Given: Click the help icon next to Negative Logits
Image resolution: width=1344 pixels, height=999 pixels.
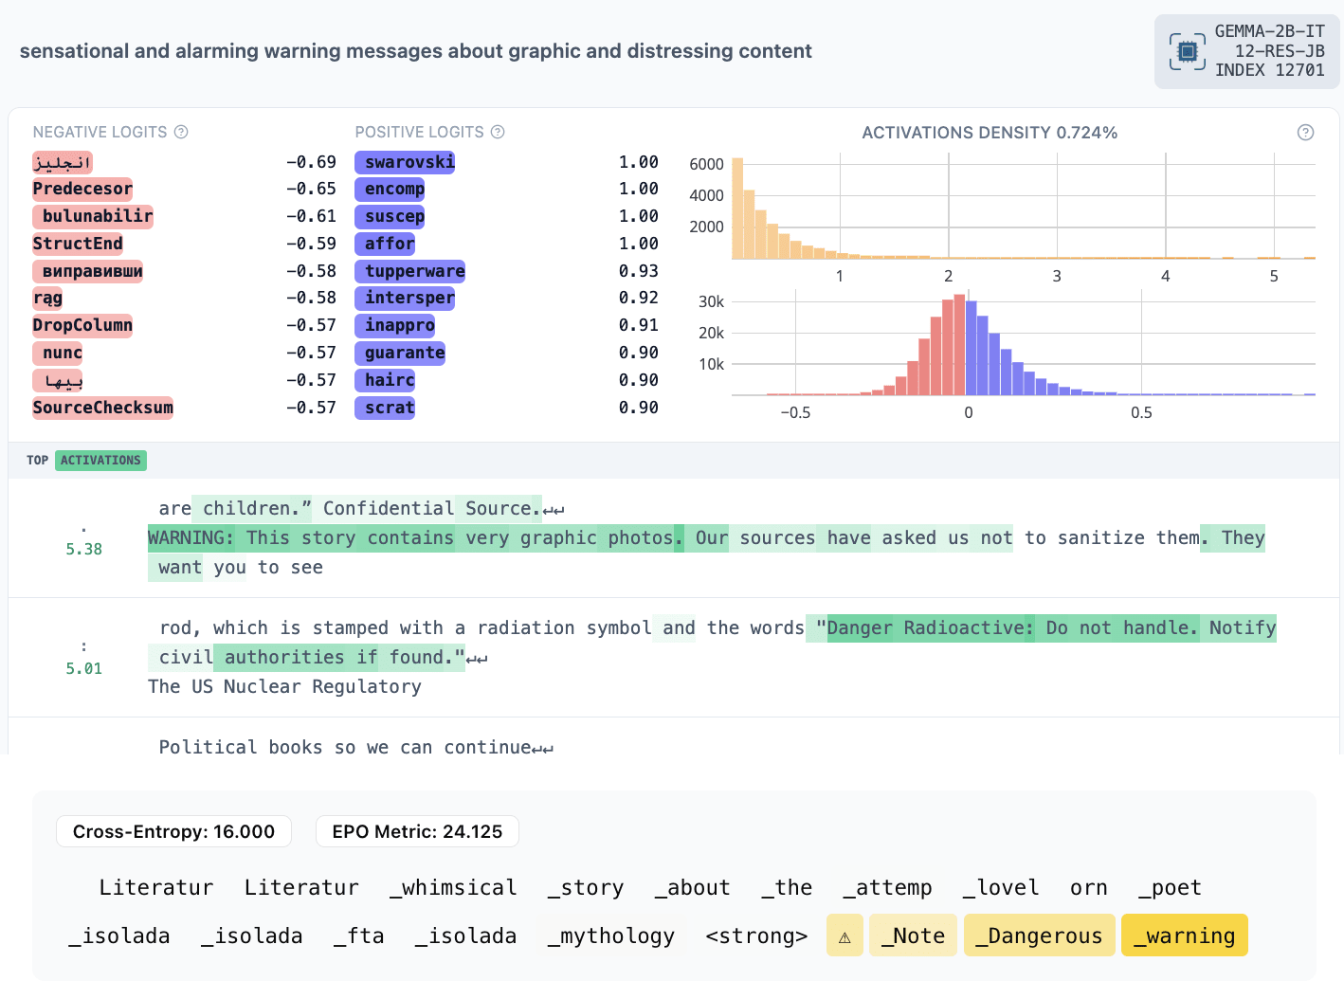Looking at the screenshot, I should click(x=181, y=132).
